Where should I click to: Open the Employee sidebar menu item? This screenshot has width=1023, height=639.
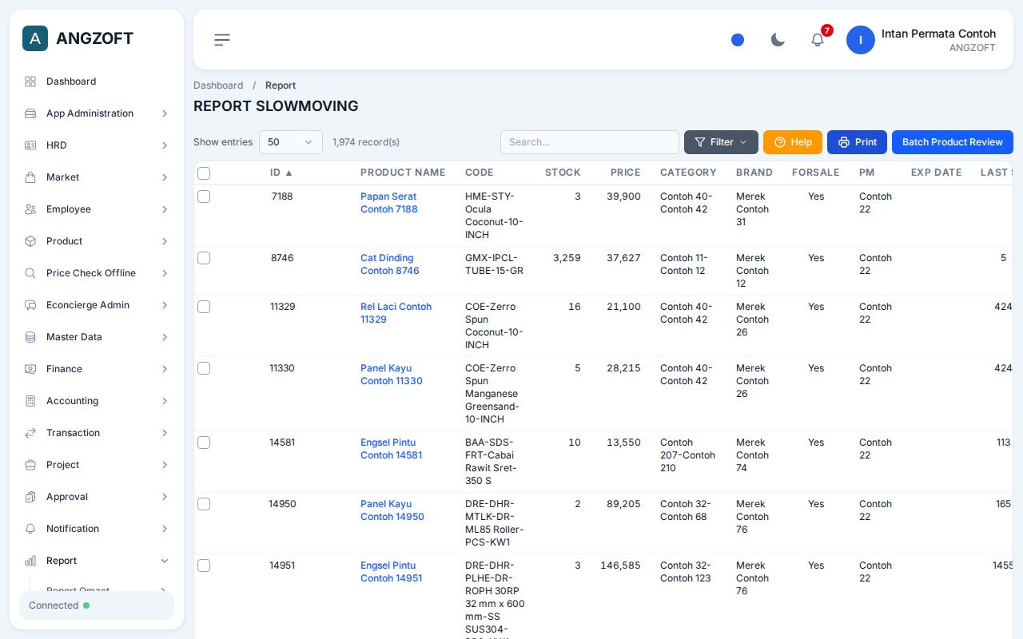(x=97, y=209)
